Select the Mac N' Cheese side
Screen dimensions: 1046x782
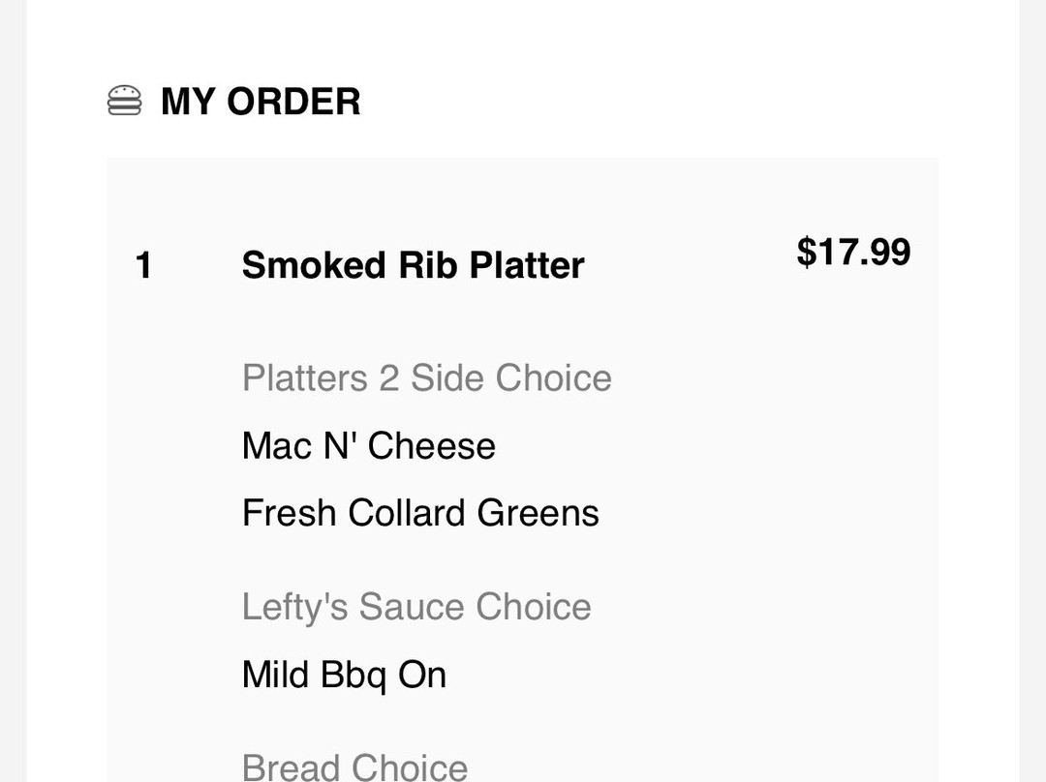click(368, 445)
